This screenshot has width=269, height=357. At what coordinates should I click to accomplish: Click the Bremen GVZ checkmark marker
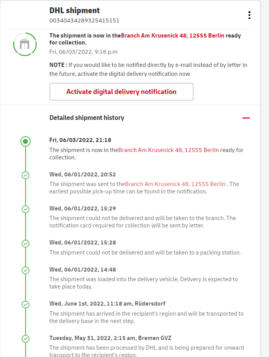tap(26, 338)
